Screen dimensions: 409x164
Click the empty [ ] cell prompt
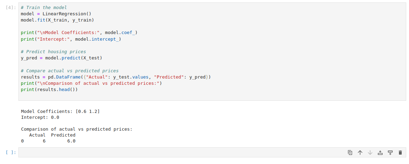[x=11, y=153]
